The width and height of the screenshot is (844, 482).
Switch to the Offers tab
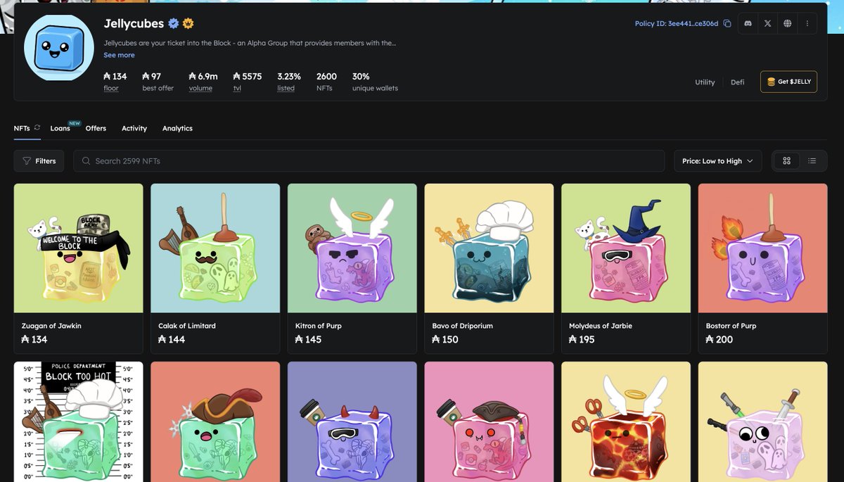point(96,128)
